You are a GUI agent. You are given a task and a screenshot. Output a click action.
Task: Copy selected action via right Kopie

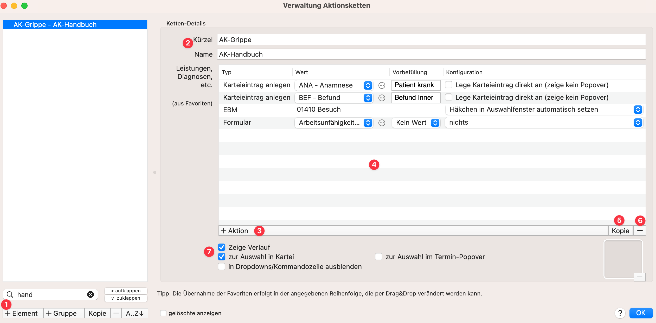pos(620,231)
